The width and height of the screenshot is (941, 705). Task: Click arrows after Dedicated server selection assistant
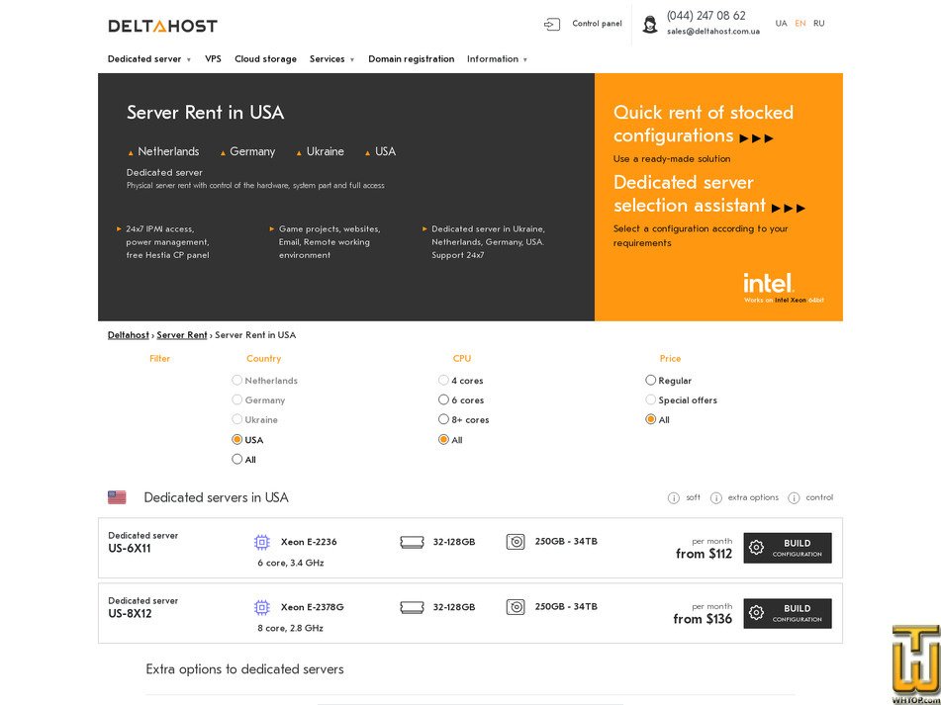coord(789,209)
